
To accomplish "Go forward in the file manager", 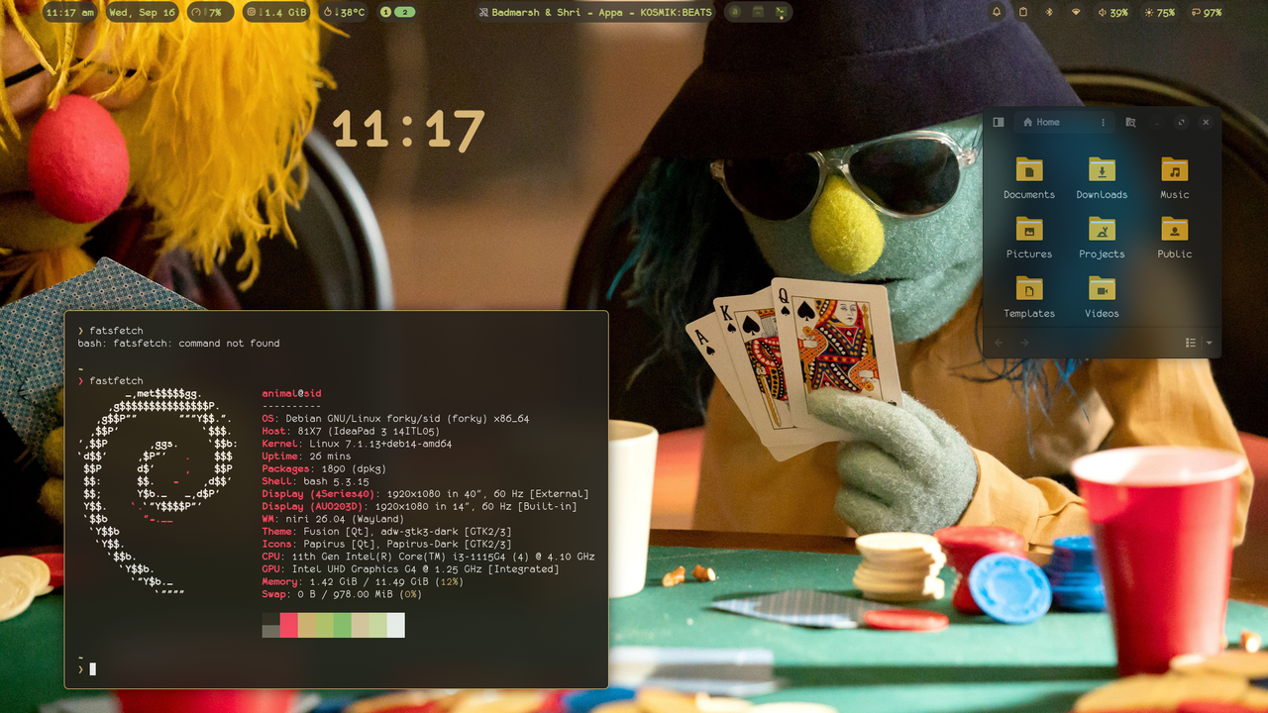I will click(1024, 343).
